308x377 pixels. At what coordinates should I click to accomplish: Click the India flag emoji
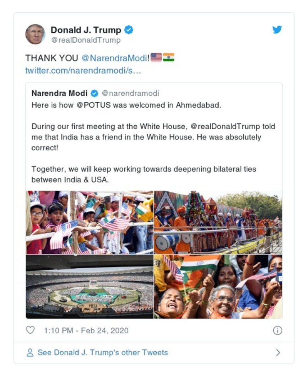(x=169, y=58)
